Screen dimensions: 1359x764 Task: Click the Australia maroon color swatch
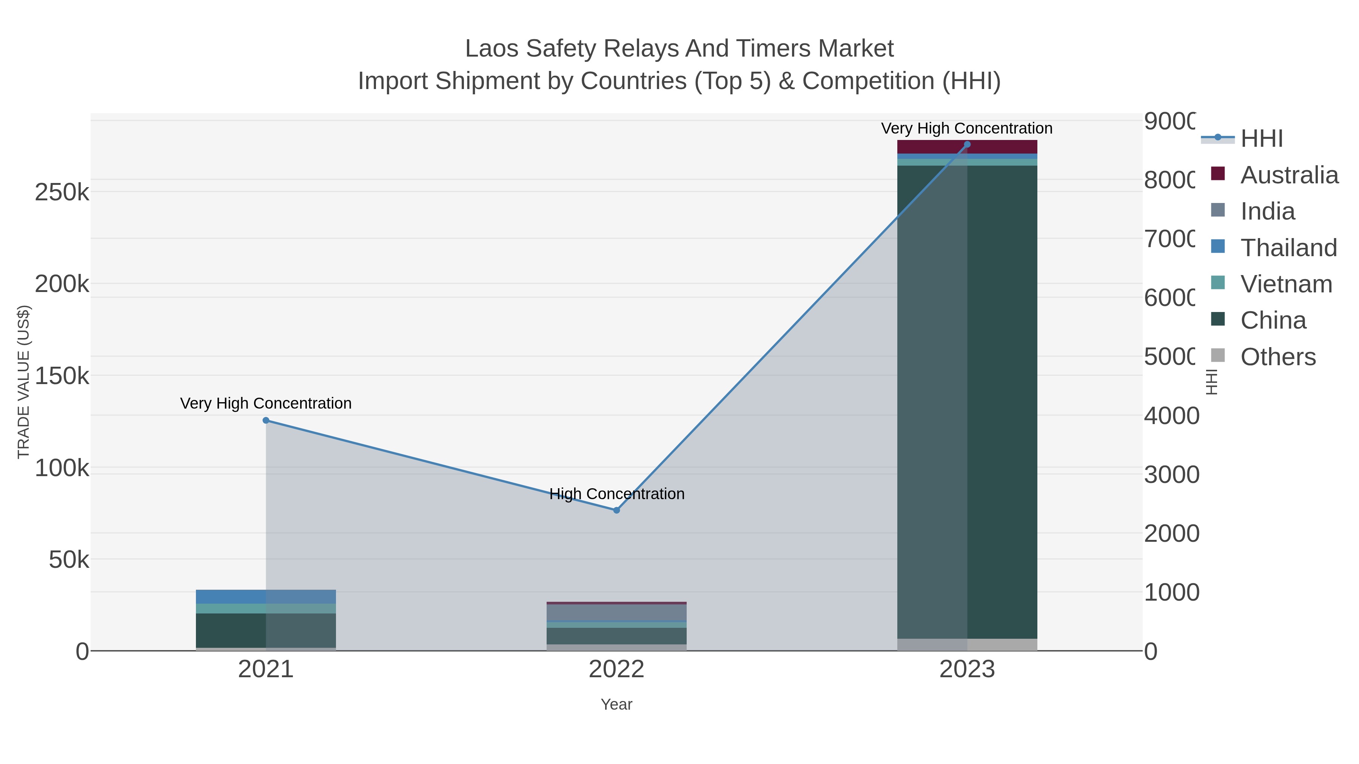[1217, 174]
